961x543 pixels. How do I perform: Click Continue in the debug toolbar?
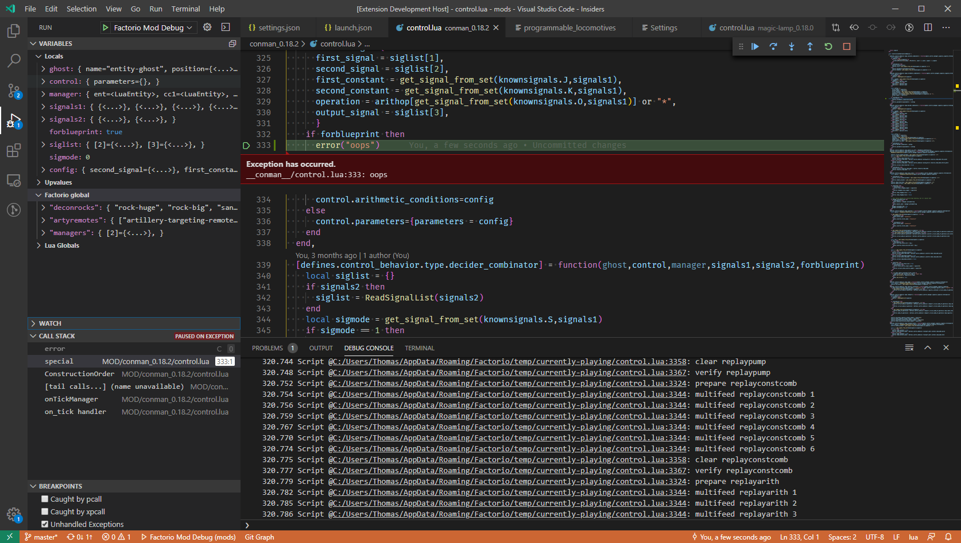coord(755,46)
